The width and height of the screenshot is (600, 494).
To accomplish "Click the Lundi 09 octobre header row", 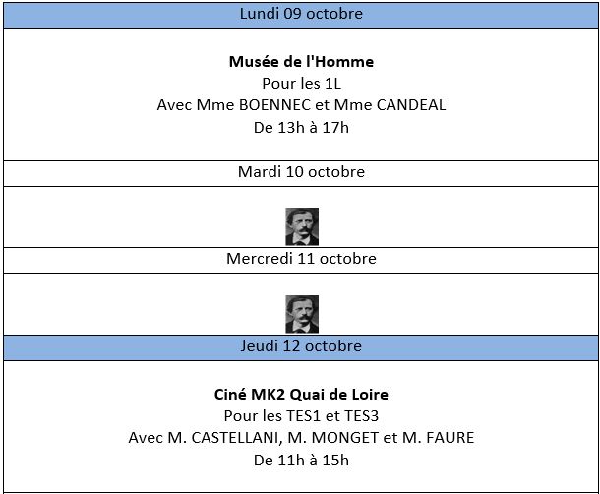I will coord(301,14).
